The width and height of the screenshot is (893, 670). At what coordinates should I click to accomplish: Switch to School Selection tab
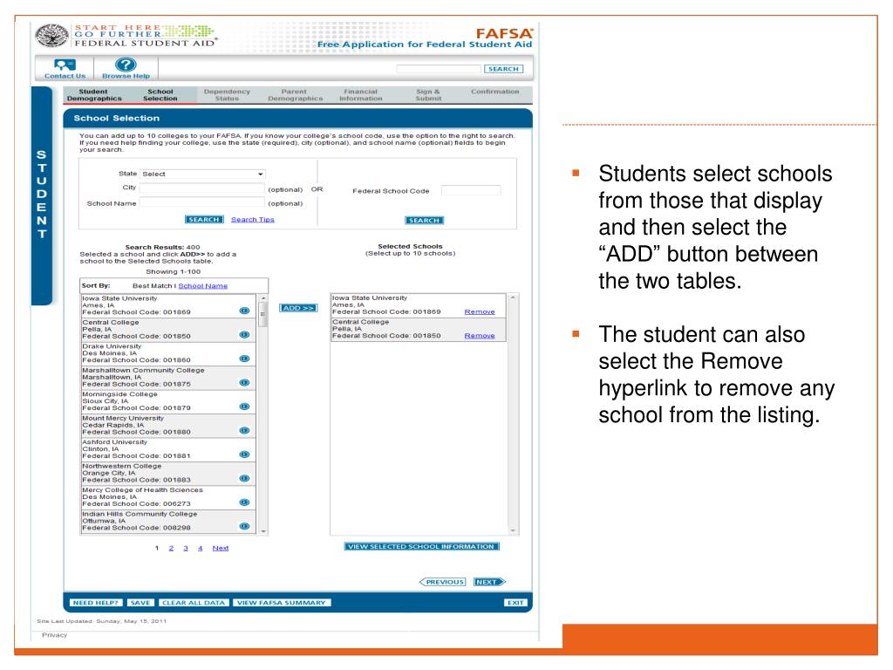[x=160, y=95]
